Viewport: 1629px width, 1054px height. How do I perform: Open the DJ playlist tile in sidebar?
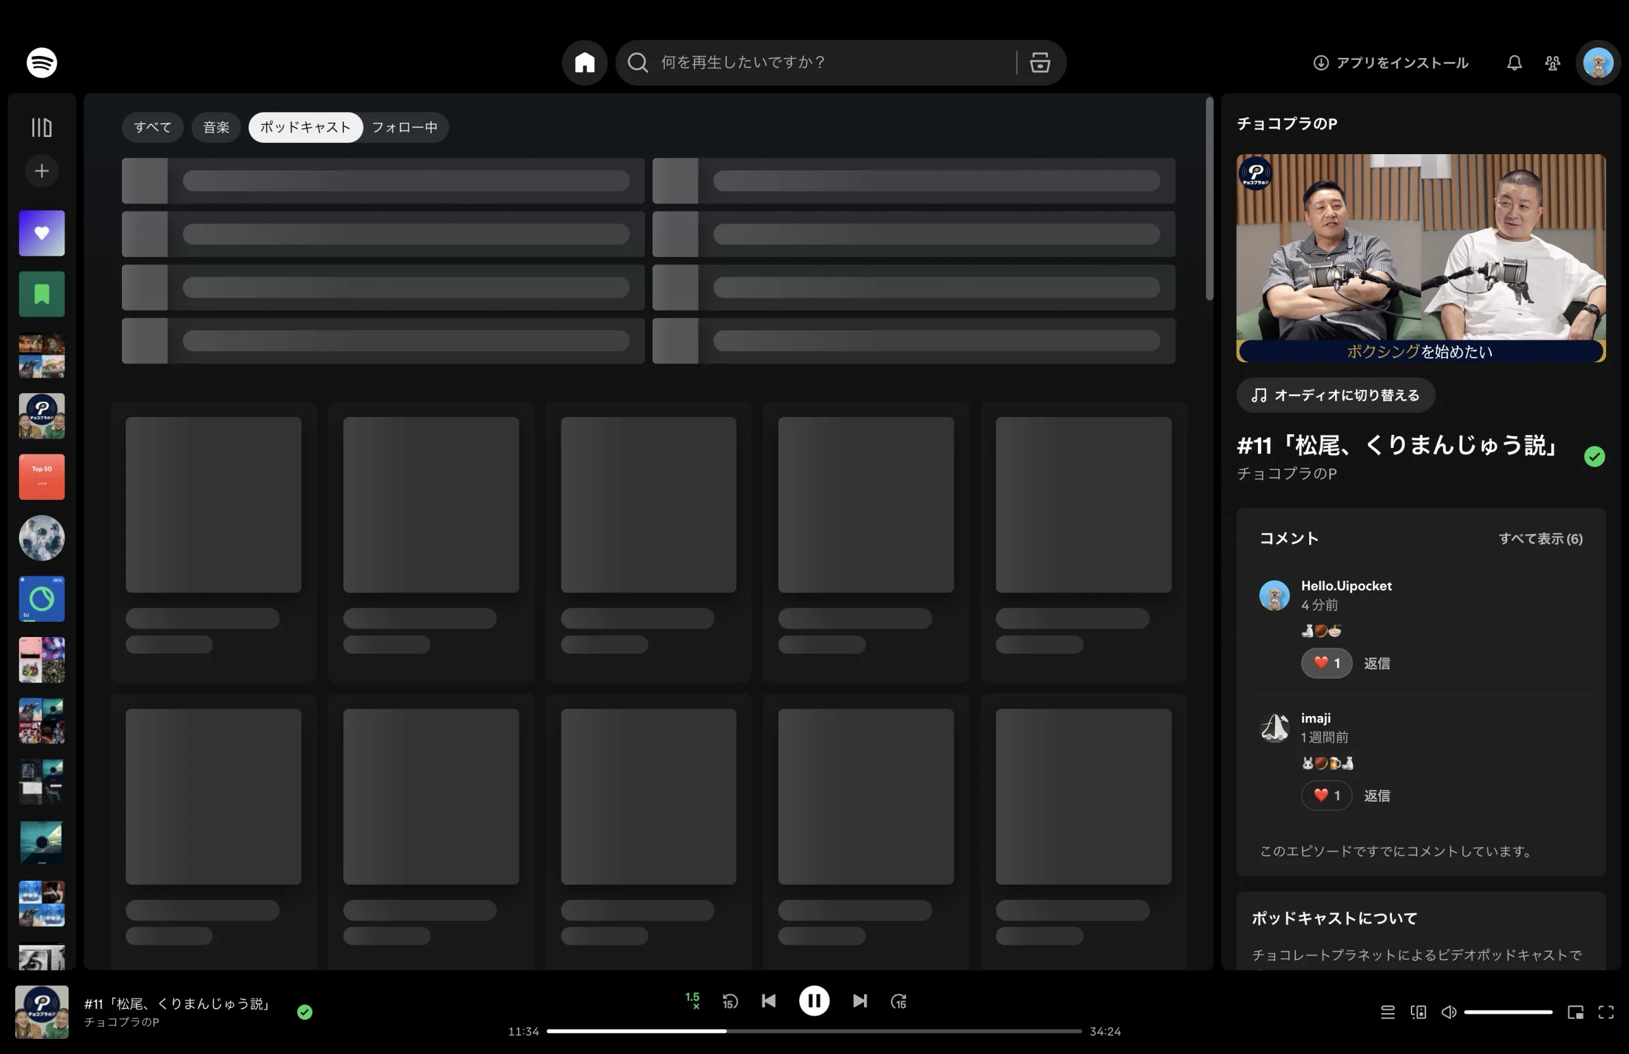(x=42, y=599)
